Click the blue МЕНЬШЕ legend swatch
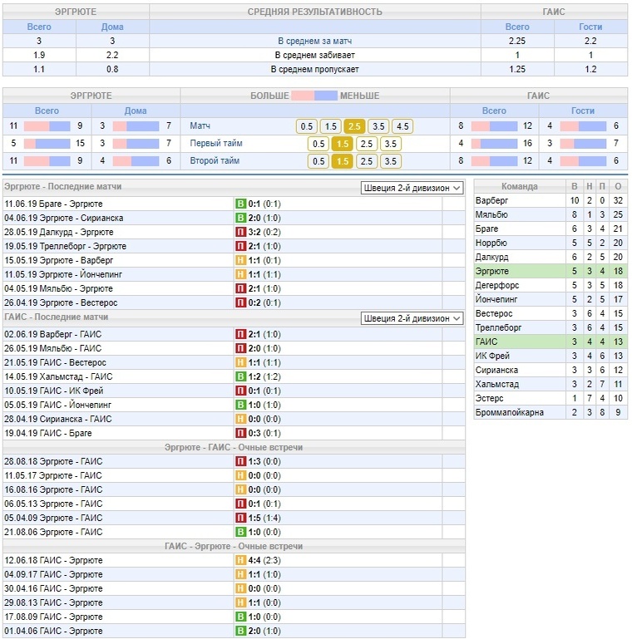The width and height of the screenshot is (632, 644). (326, 96)
